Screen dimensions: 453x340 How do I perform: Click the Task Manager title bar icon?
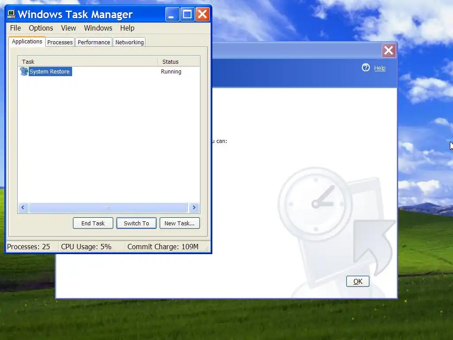(x=11, y=14)
